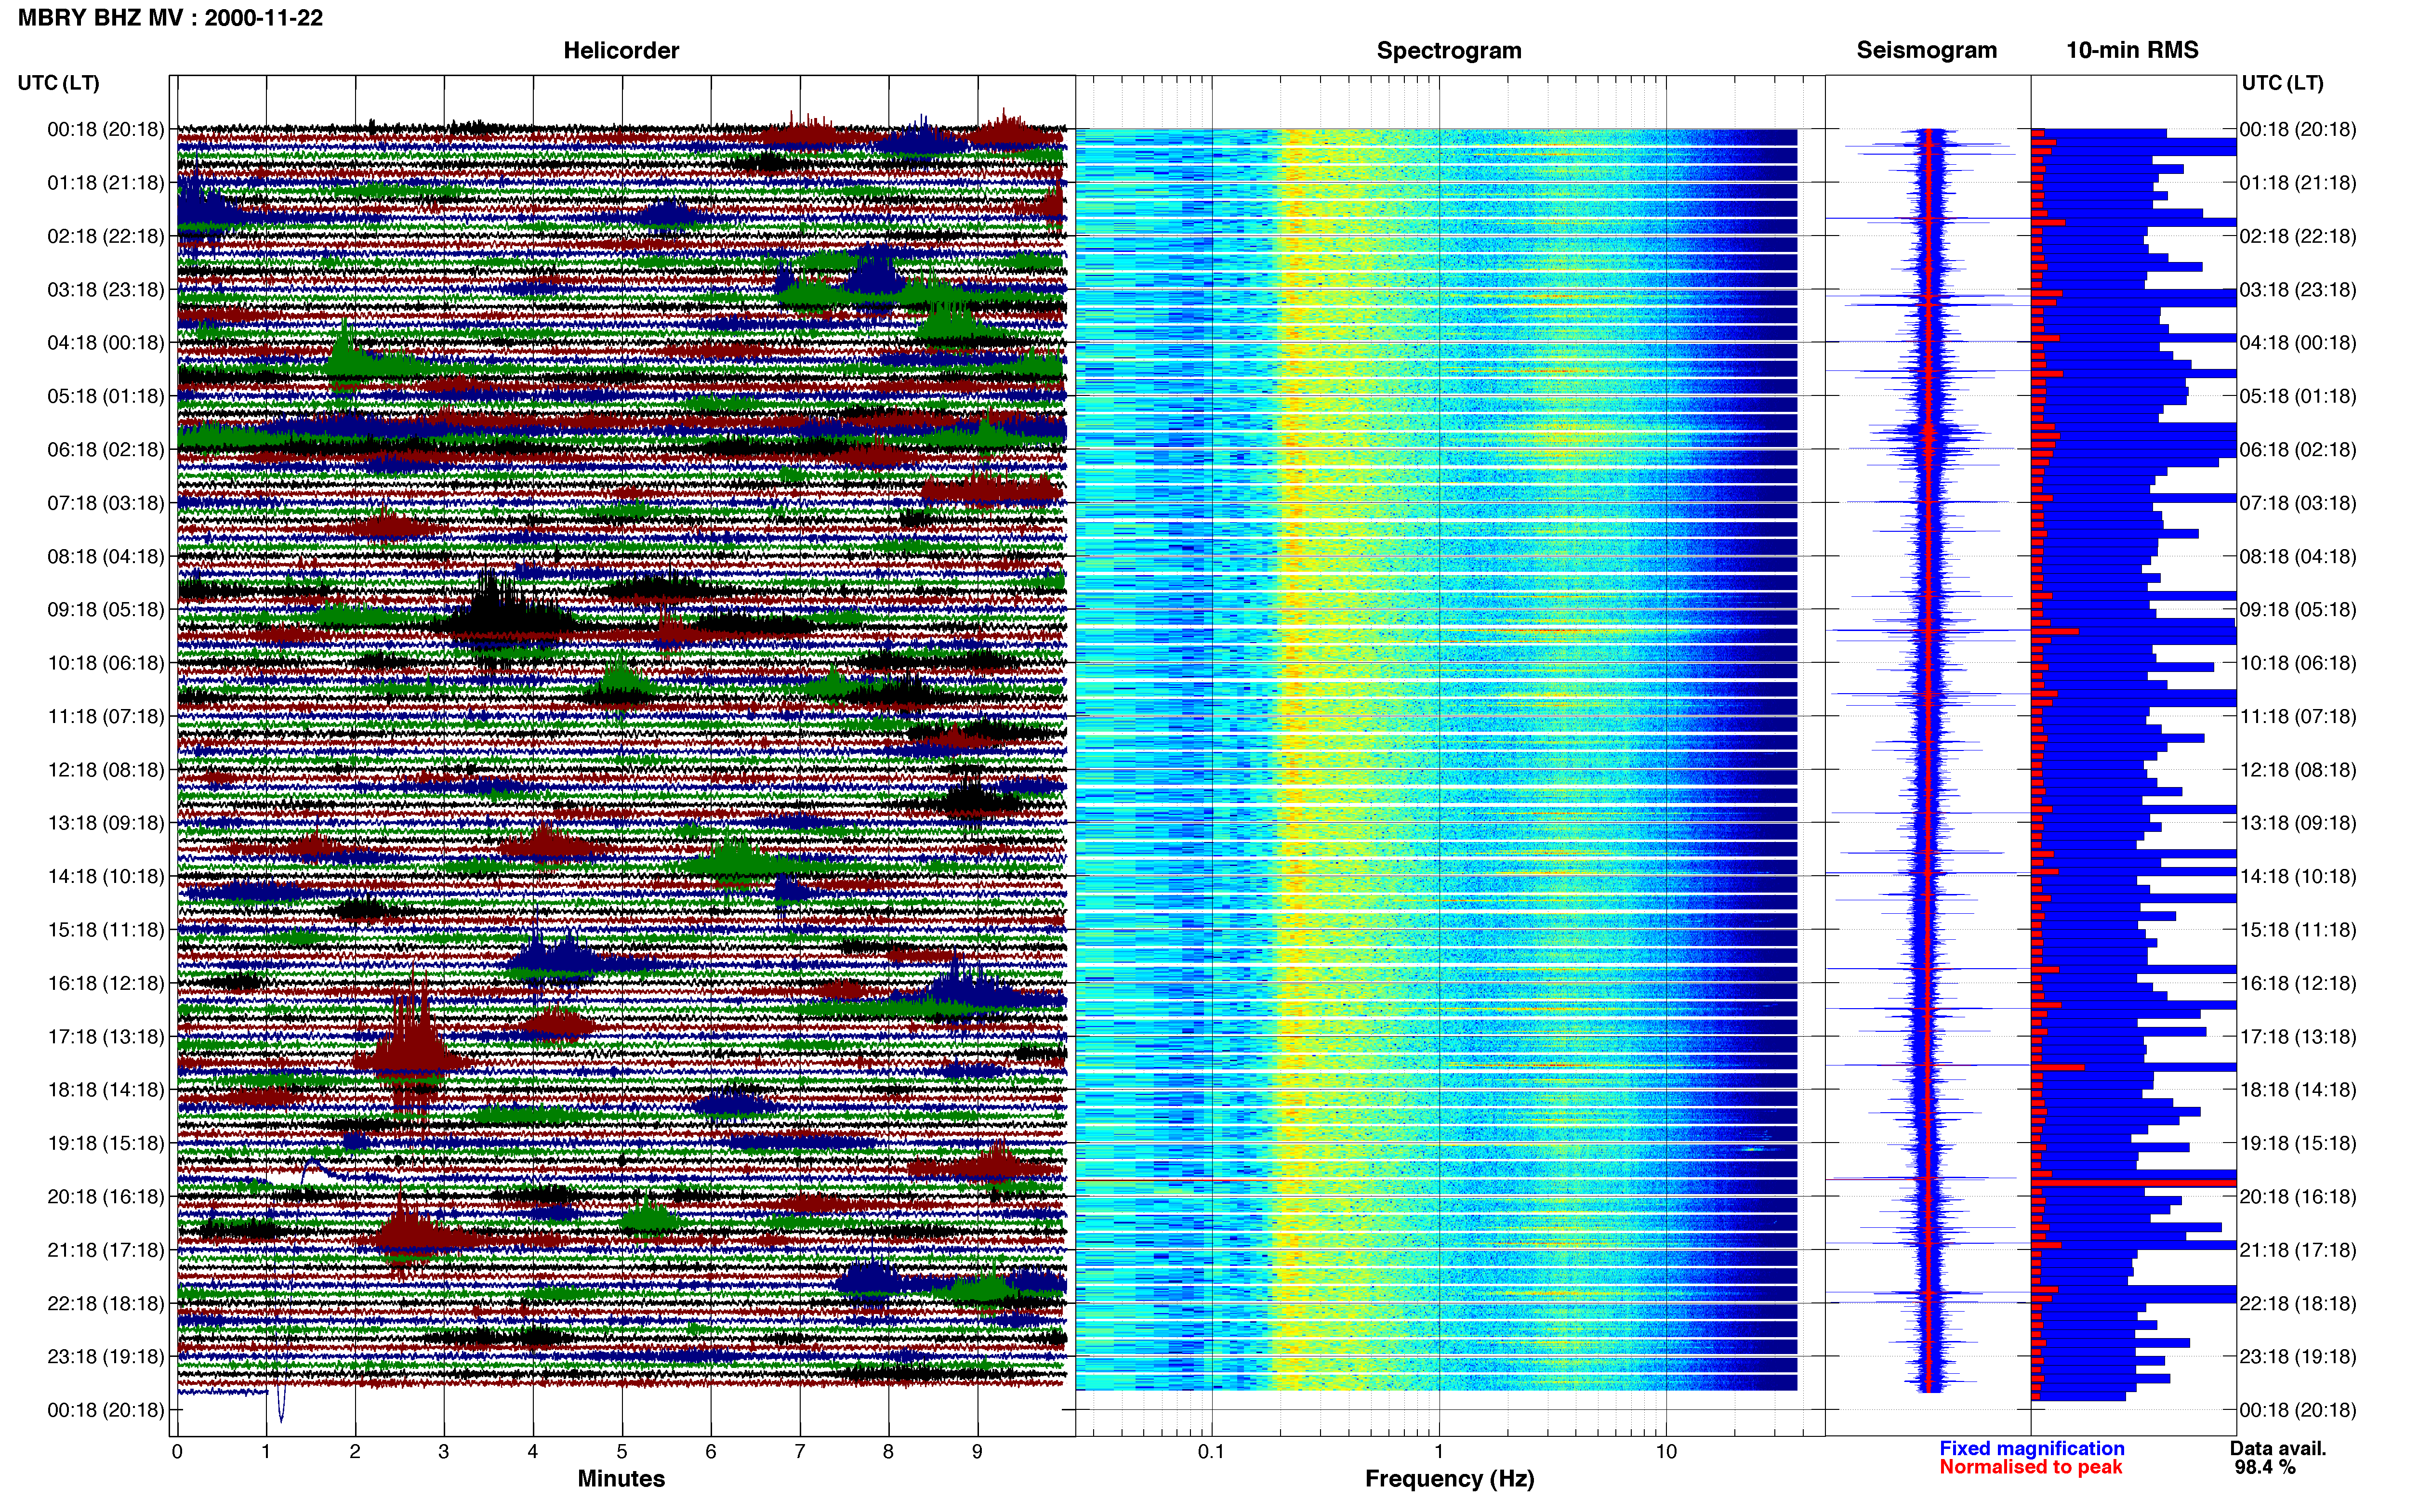Viewport: 2418px width, 1512px height.
Task: Click the right 'UTC (LT)' axis header
Action: pos(2282,83)
